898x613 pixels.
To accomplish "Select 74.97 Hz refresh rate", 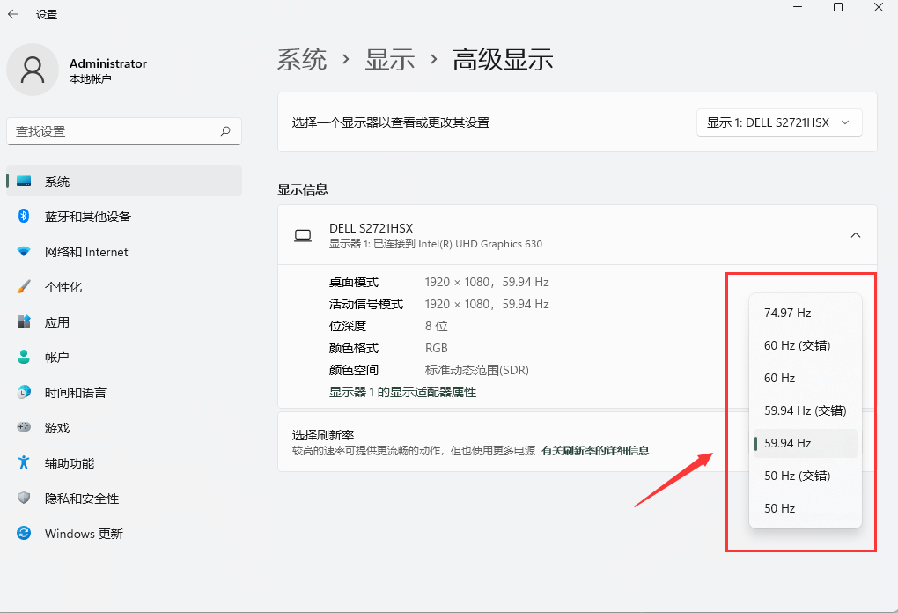I will [786, 312].
